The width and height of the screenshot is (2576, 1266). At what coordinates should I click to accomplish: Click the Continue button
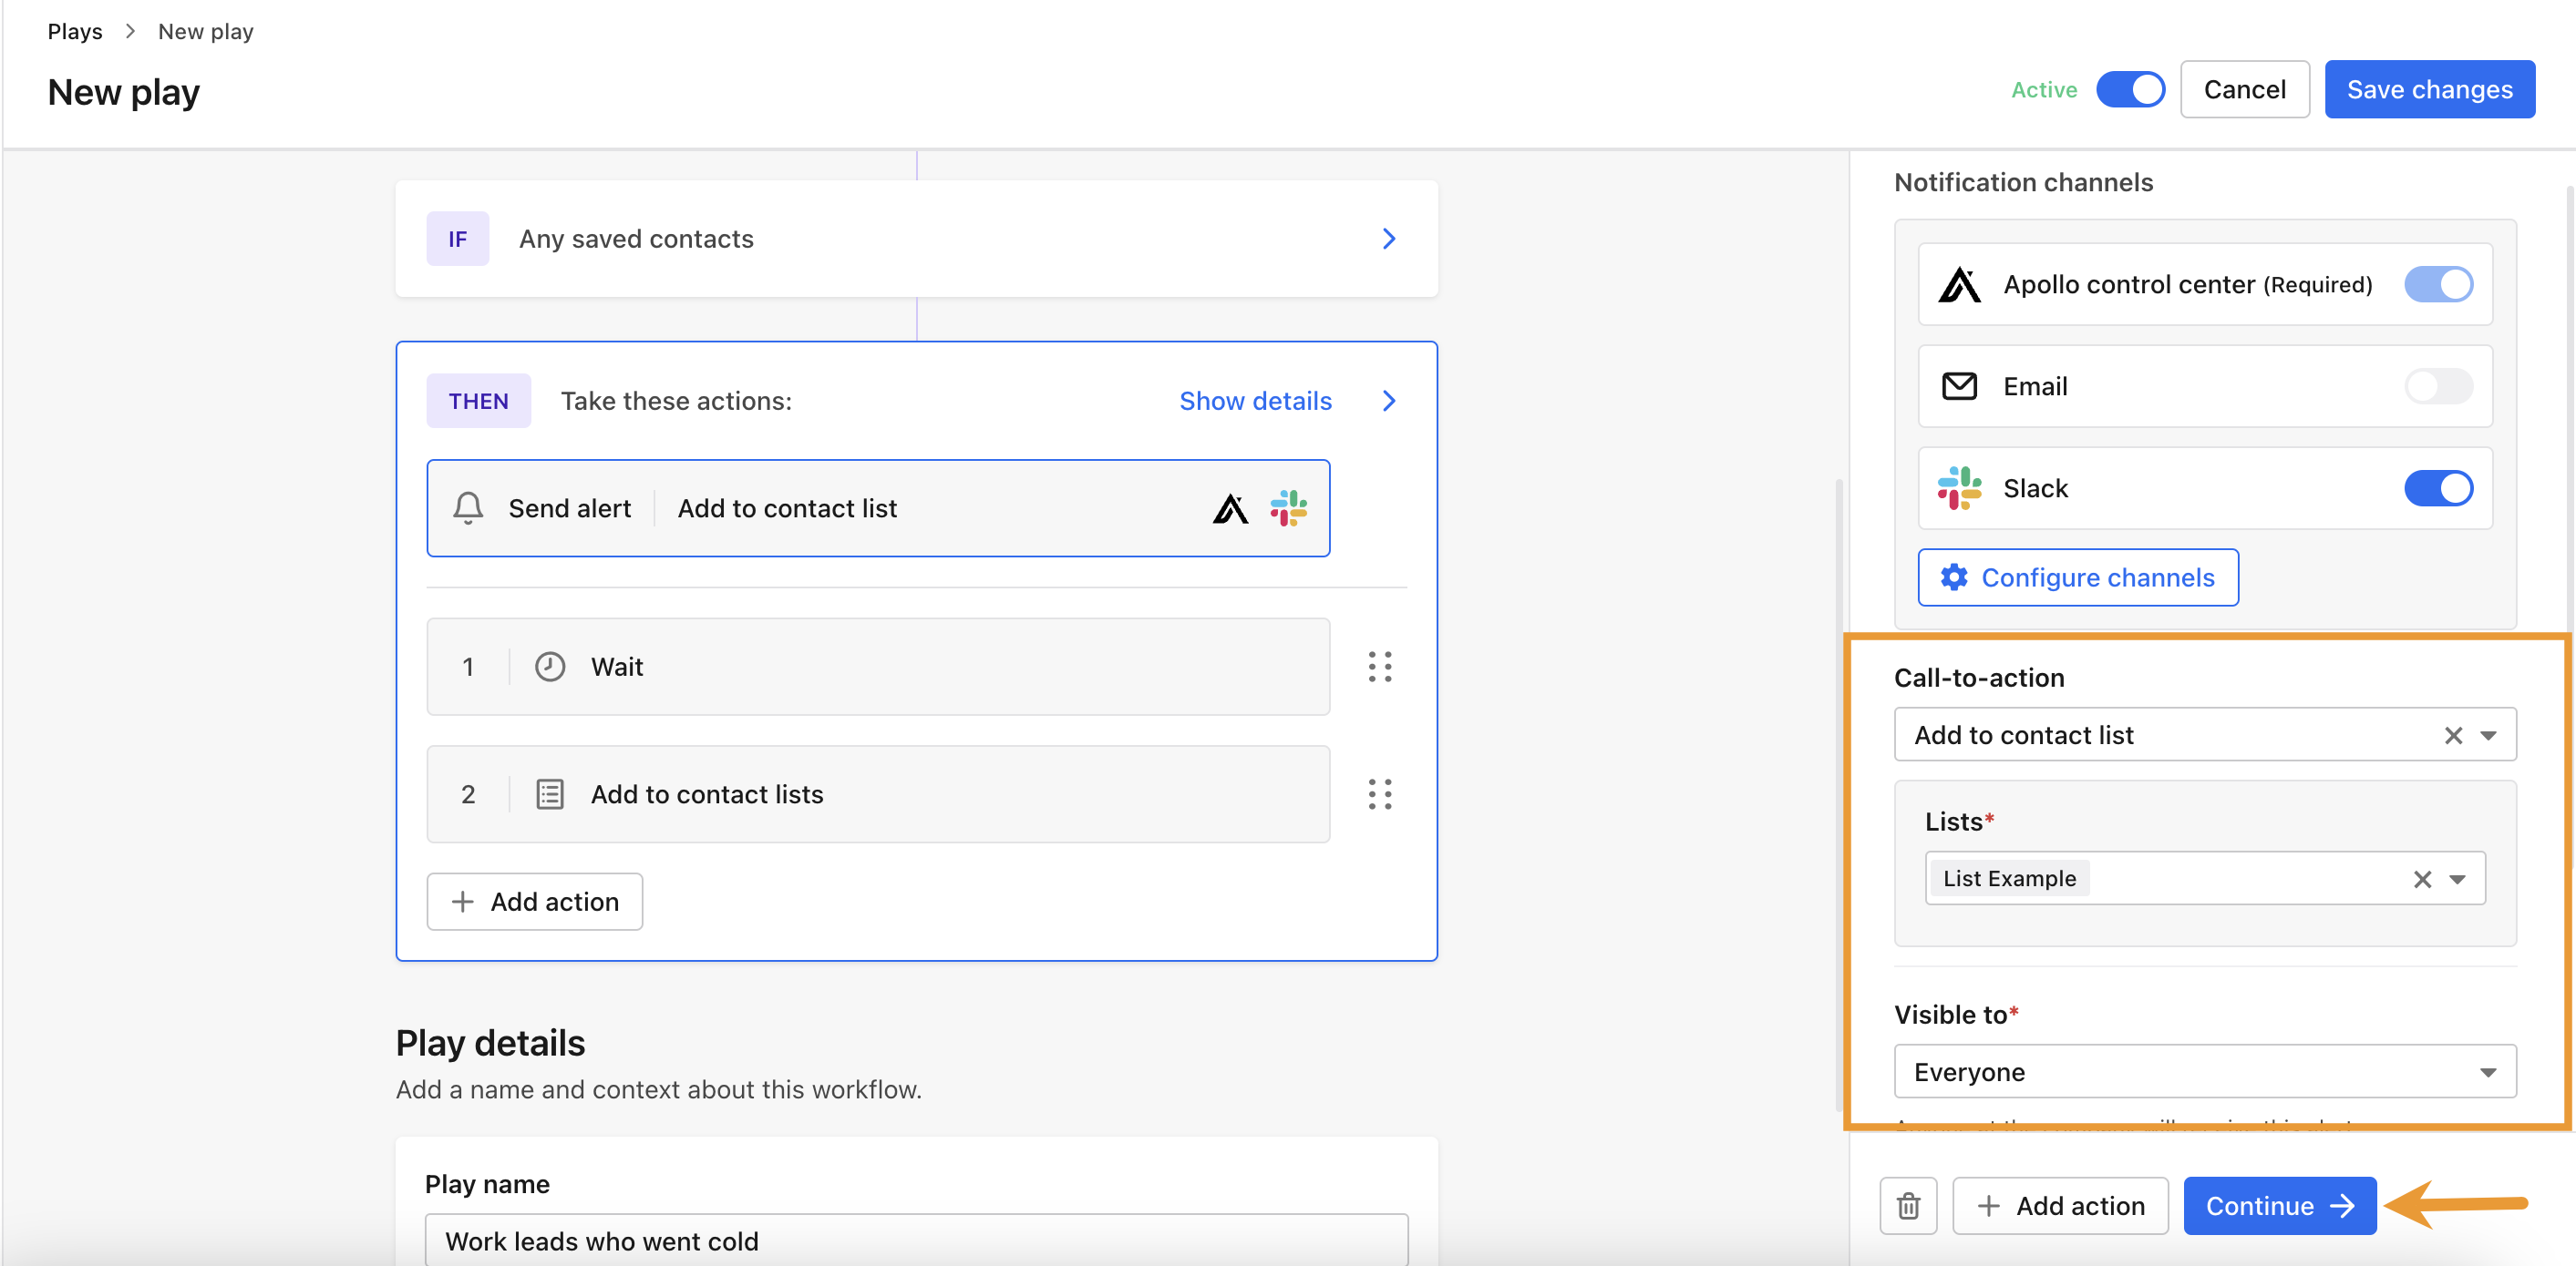(x=2279, y=1205)
